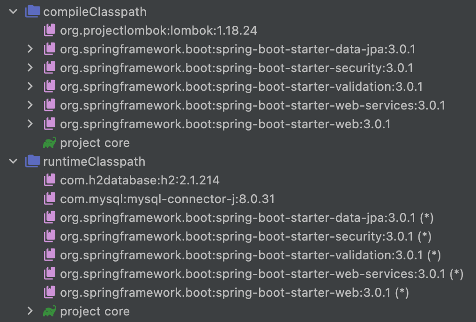
Task: Expand spring-boot-starter-web-services under compileClasspath
Action: tap(30, 105)
